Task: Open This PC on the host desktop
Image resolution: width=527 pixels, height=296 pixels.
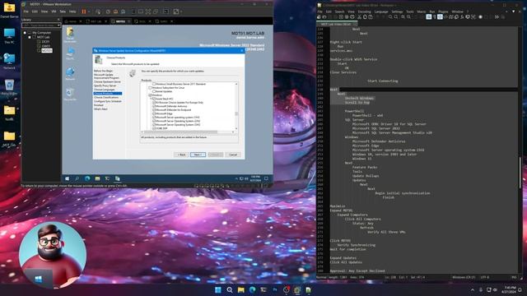Action: [9, 36]
